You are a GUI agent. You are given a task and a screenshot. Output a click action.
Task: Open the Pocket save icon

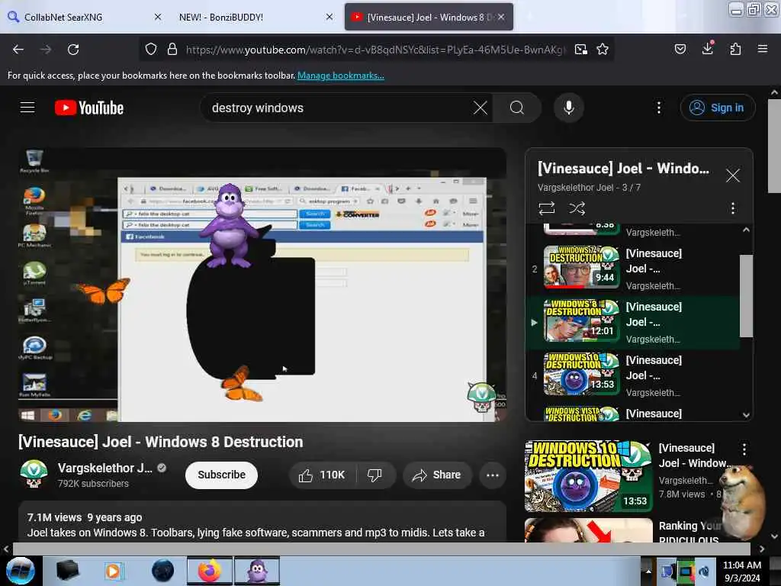click(680, 49)
